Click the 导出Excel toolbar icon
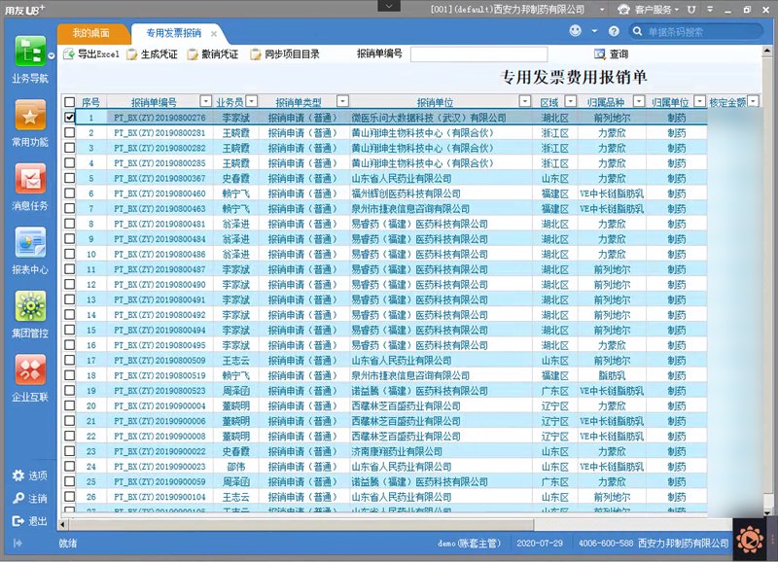The image size is (778, 562). tap(69, 53)
